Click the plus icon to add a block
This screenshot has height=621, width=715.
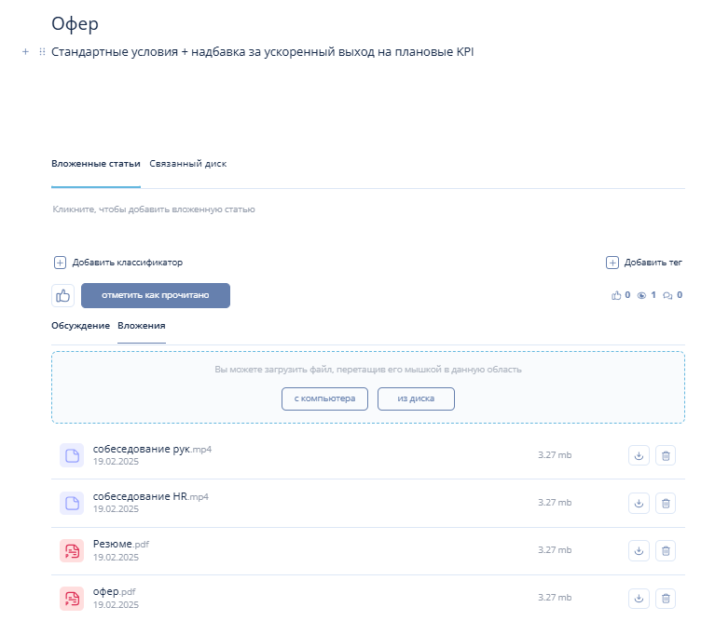click(x=25, y=52)
